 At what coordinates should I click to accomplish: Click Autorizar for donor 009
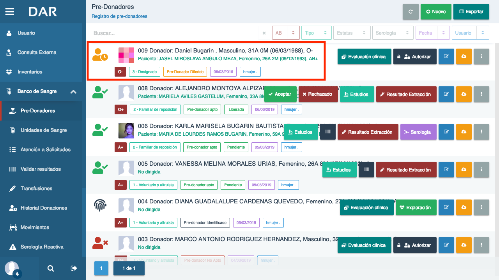point(415,57)
